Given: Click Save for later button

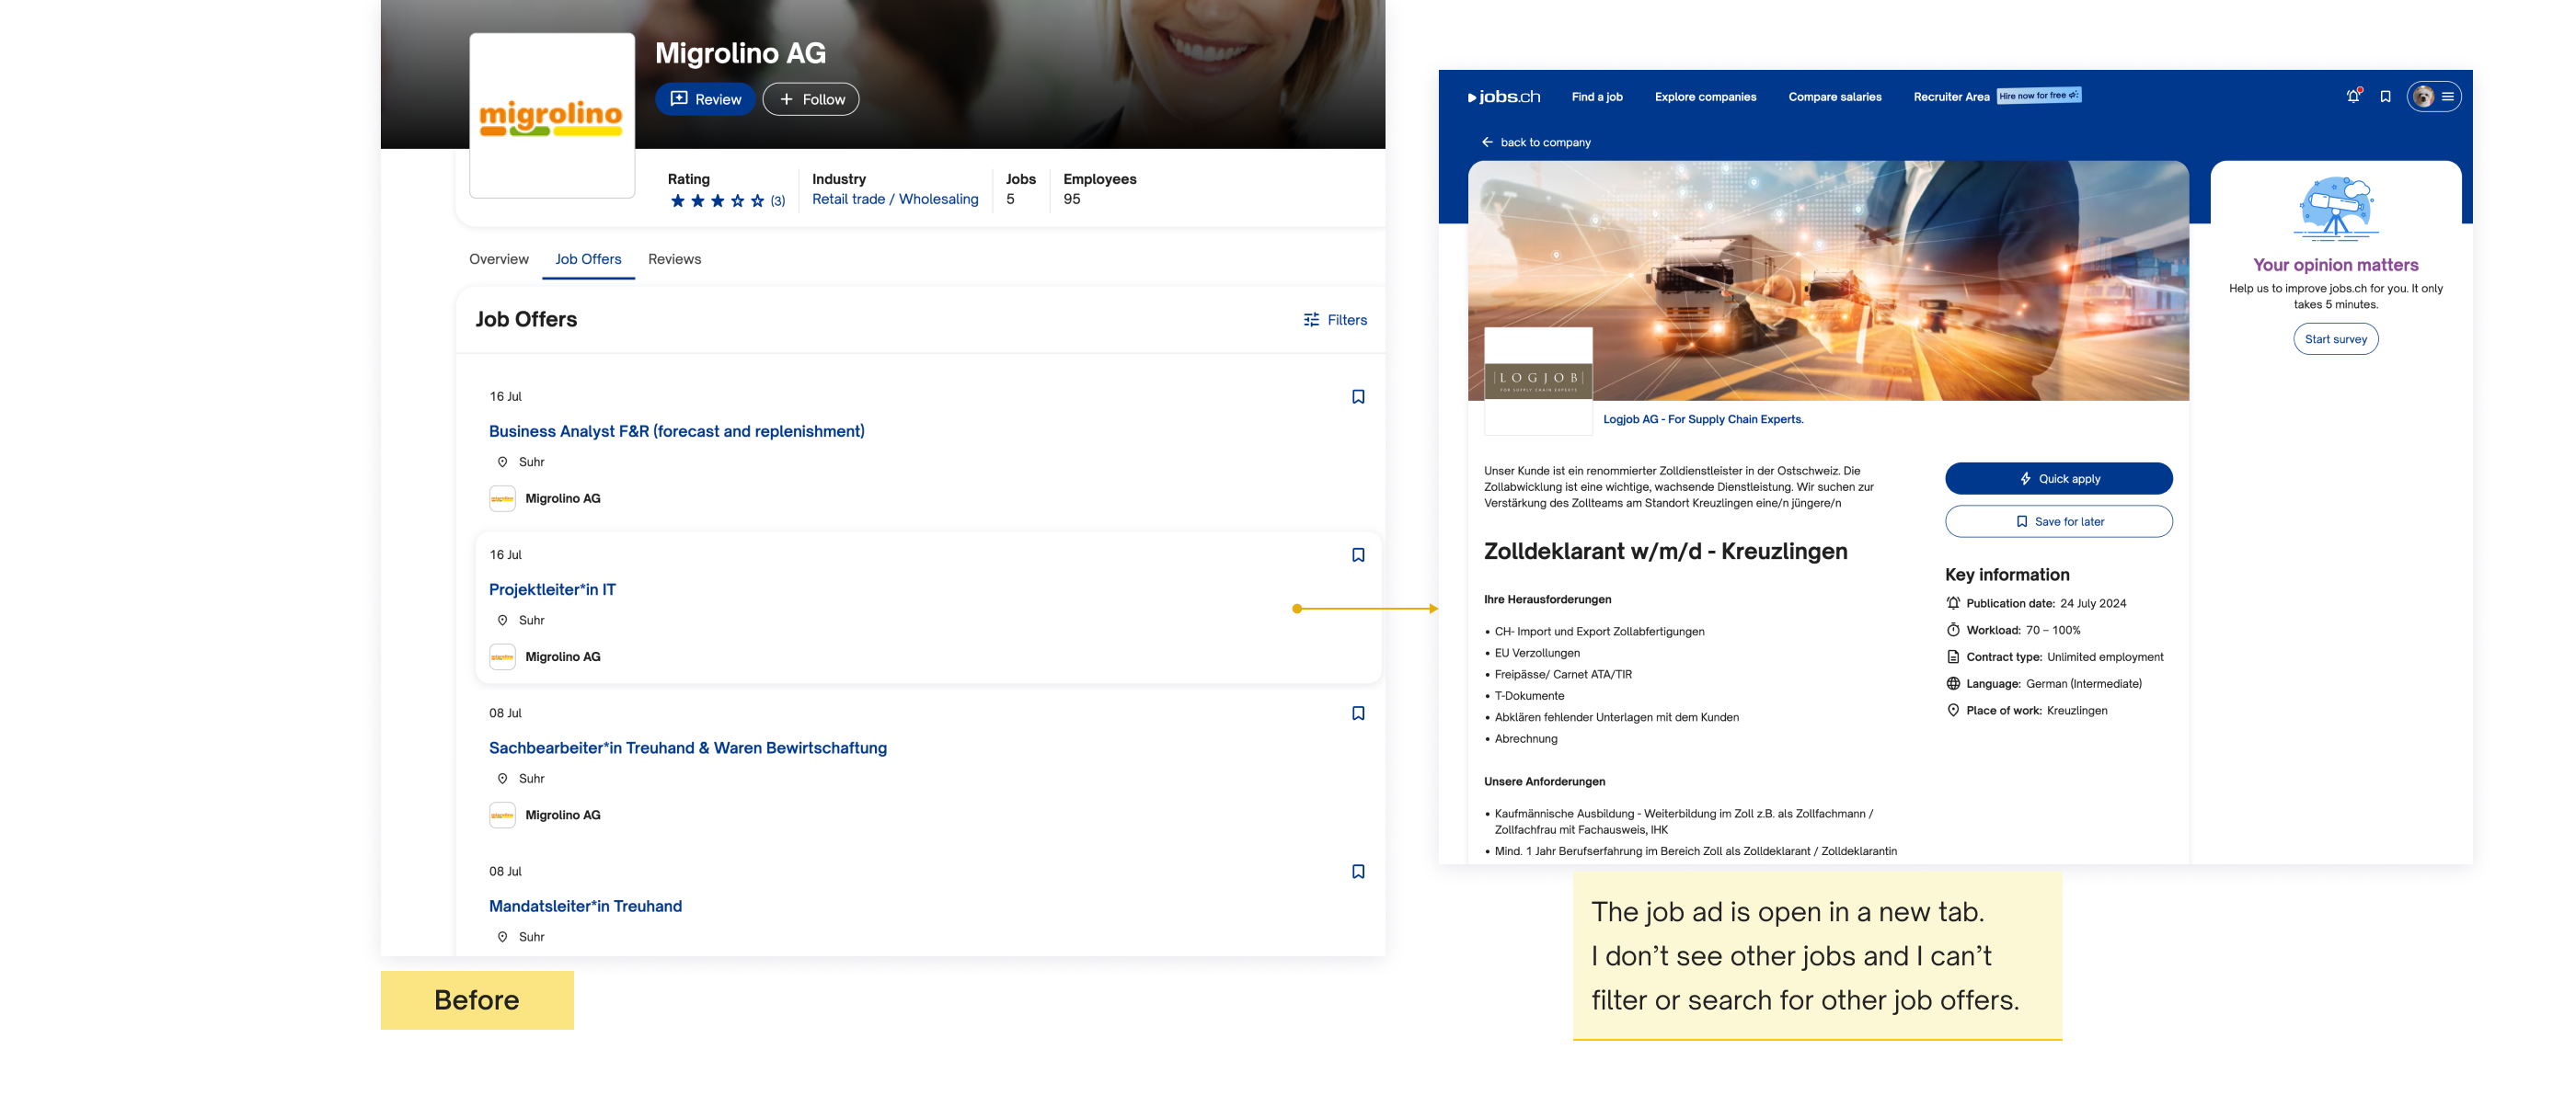Looking at the screenshot, I should (x=2058, y=521).
